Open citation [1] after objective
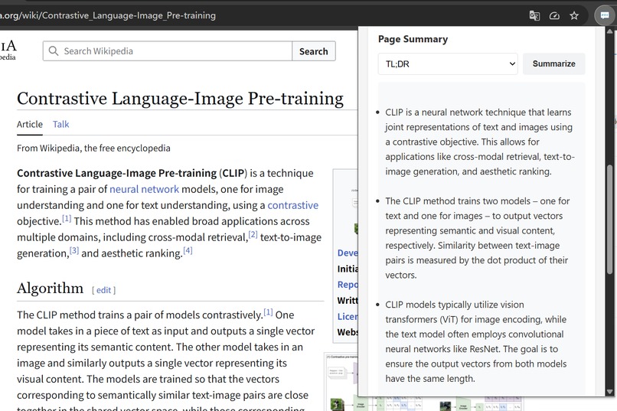Image resolution: width=617 pixels, height=411 pixels. pyautogui.click(x=67, y=218)
